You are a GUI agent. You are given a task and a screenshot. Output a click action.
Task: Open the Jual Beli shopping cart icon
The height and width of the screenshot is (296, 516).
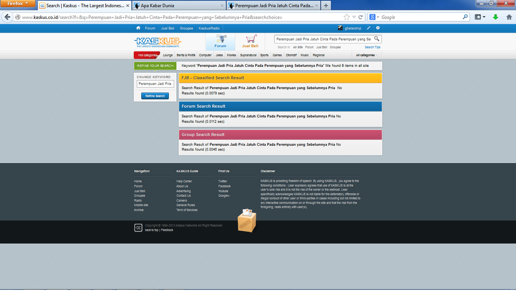pos(251,39)
